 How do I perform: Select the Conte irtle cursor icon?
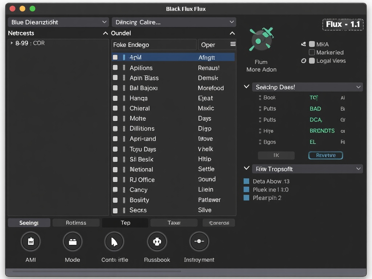tap(114, 242)
